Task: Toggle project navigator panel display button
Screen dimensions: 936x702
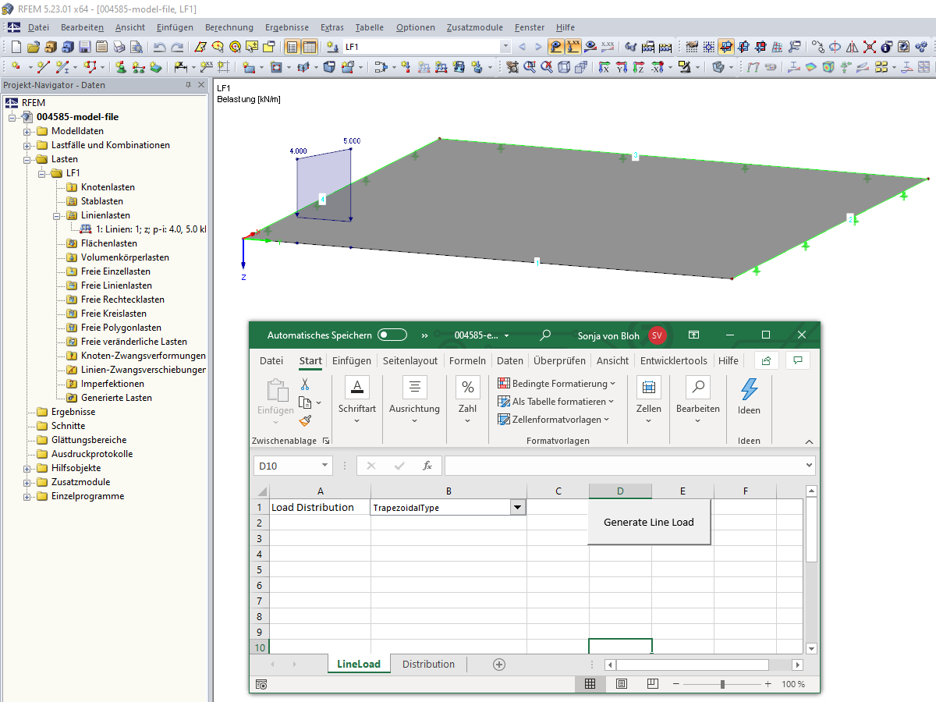Action: coord(292,47)
